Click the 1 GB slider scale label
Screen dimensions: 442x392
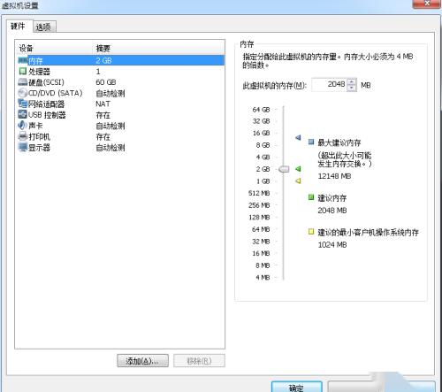point(263,181)
